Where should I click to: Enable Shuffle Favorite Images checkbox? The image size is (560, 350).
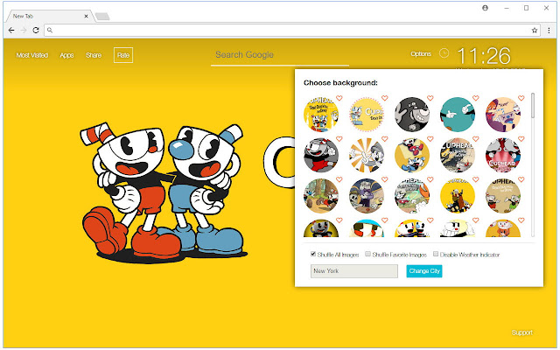click(367, 254)
